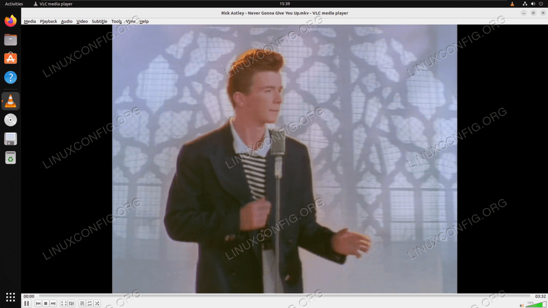Toggle fullscreen video mode
Screen dimensions: 548x308
[x=64, y=303]
